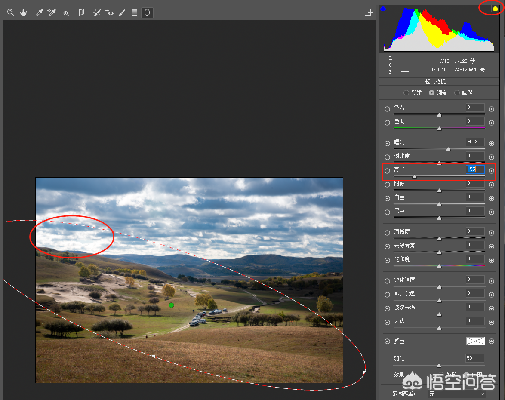The height and width of the screenshot is (400, 505).
Task: Increase 去除薄雾 with plus button
Action: (x=492, y=247)
